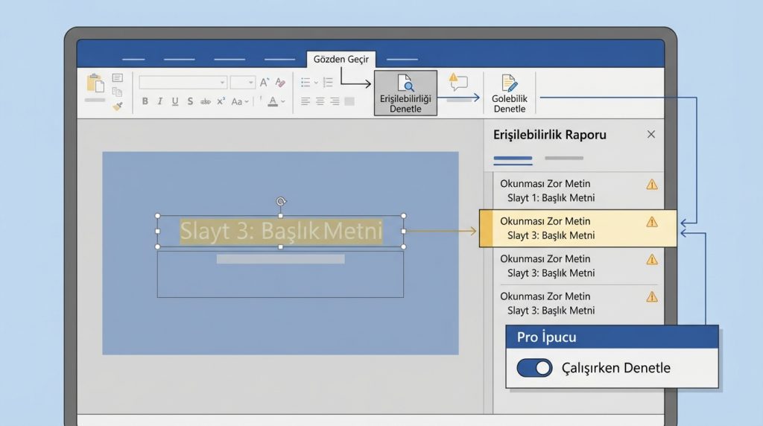Increase font size with the A icon
Image resolution: width=763 pixels, height=426 pixels.
[x=264, y=83]
